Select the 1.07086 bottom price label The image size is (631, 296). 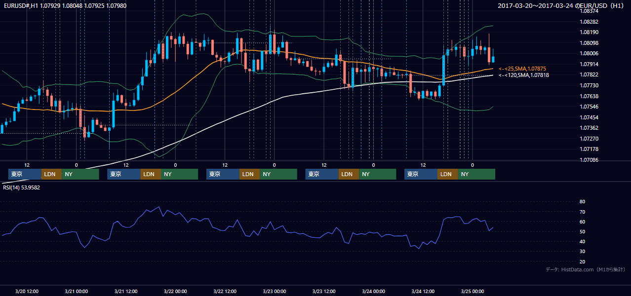click(589, 160)
